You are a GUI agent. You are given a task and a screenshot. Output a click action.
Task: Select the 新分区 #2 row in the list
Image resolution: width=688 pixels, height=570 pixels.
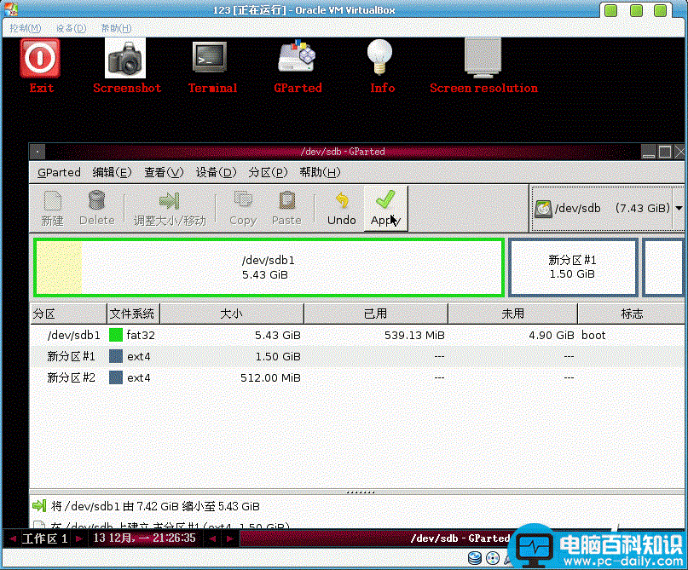(71, 377)
